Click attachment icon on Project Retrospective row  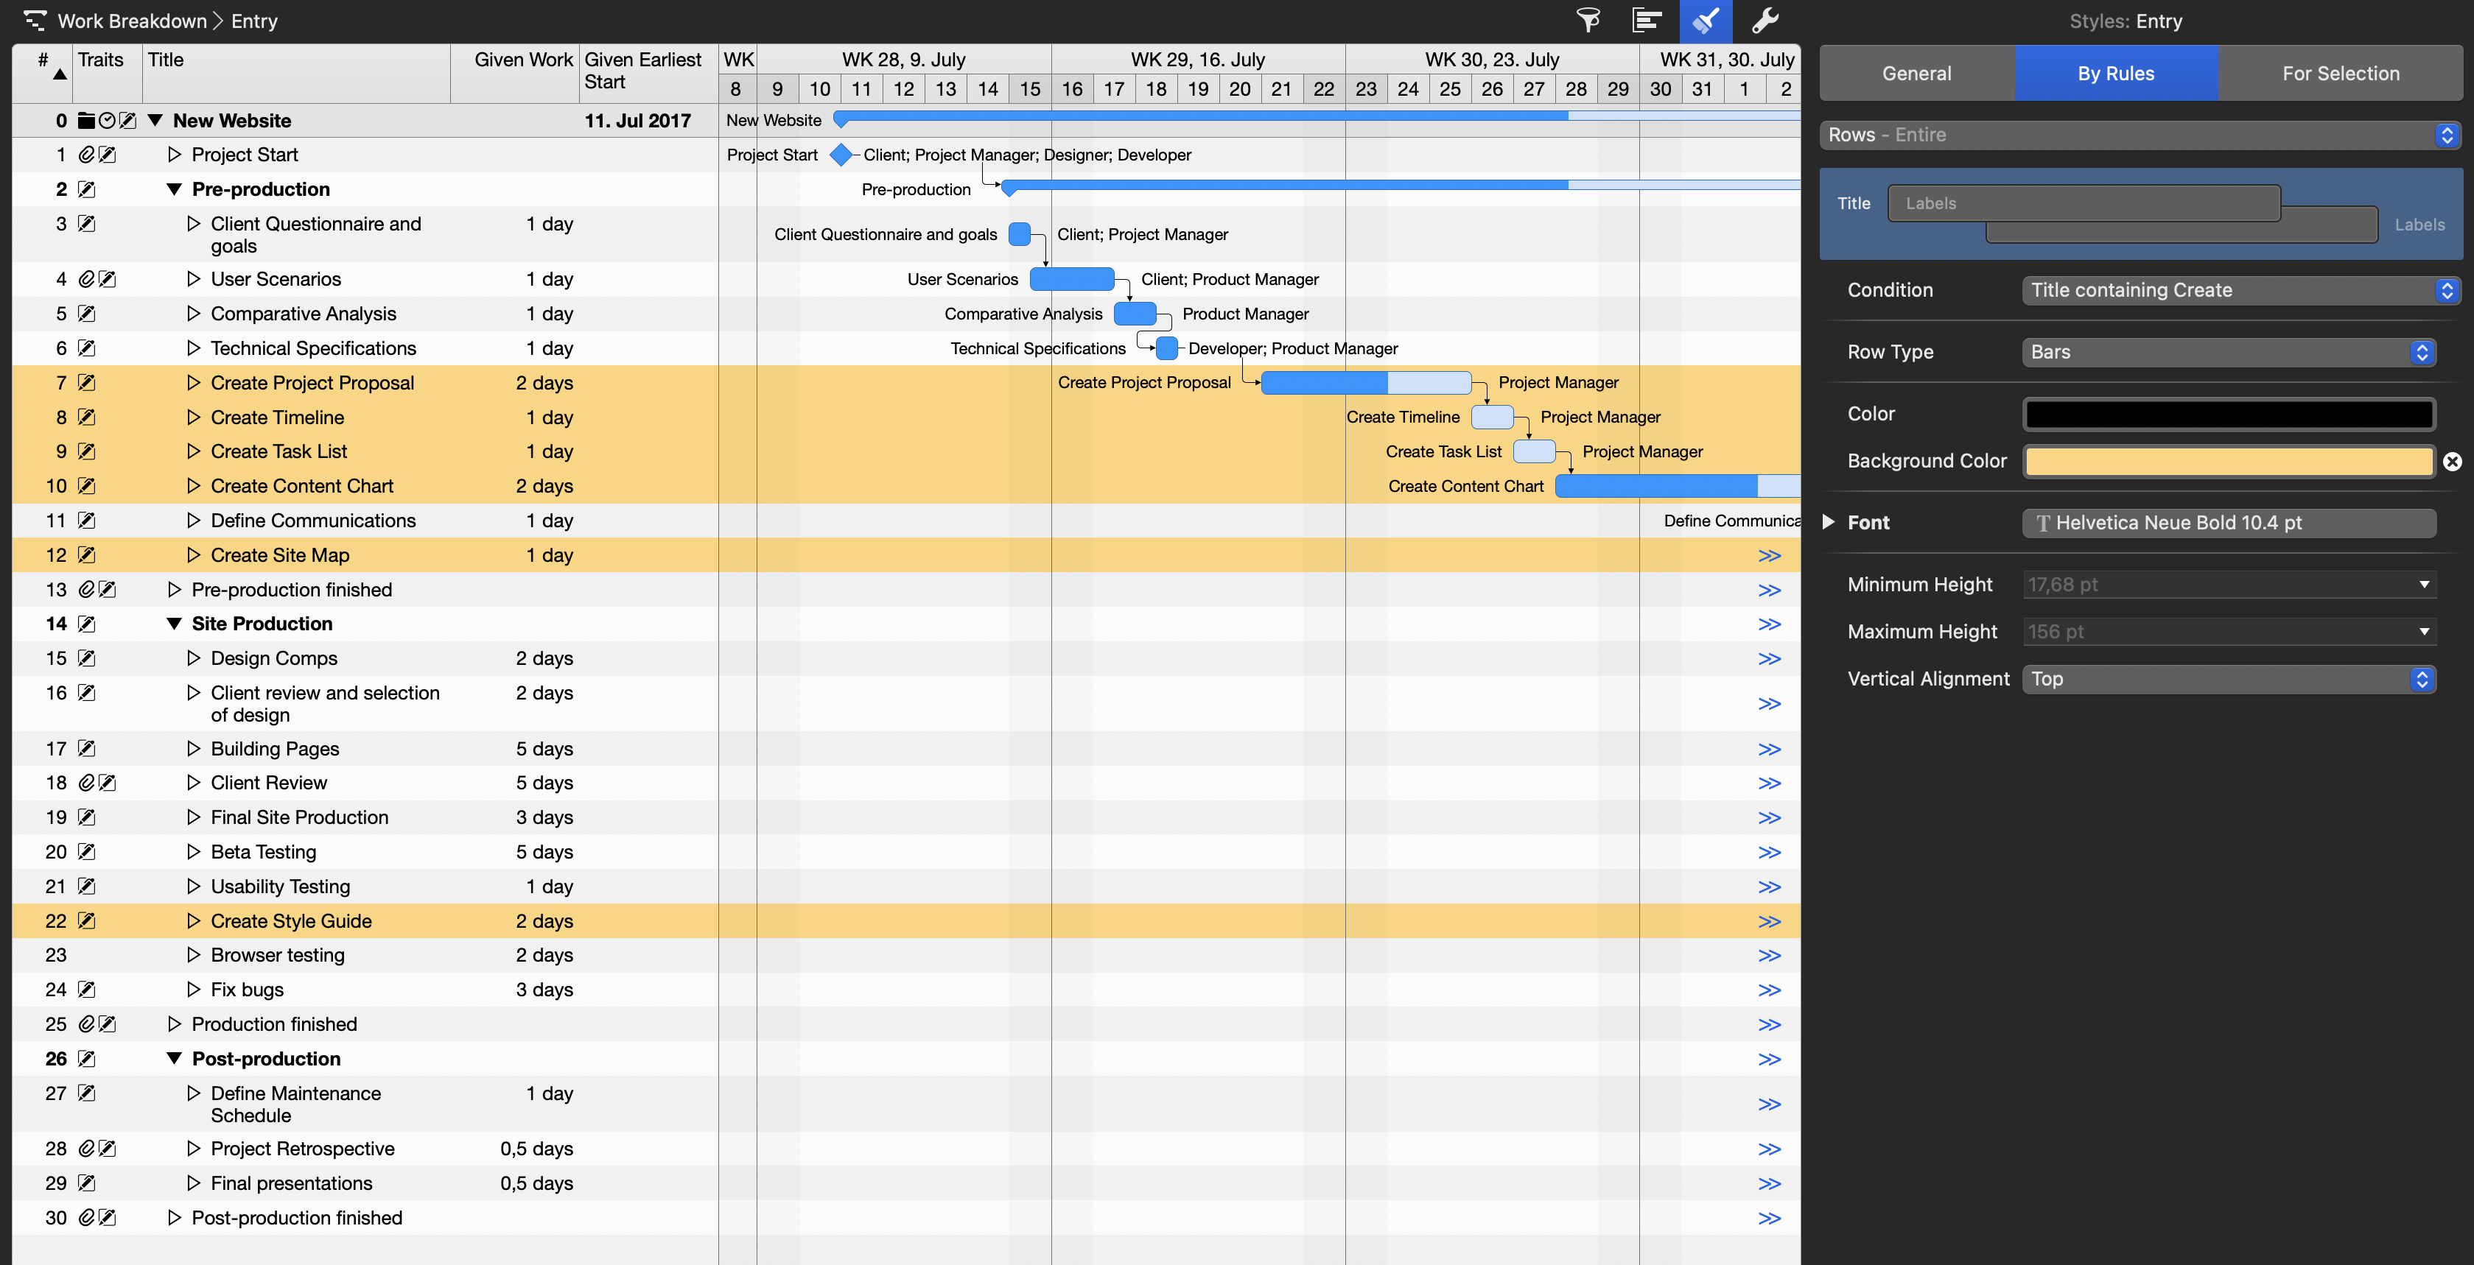[86, 1149]
